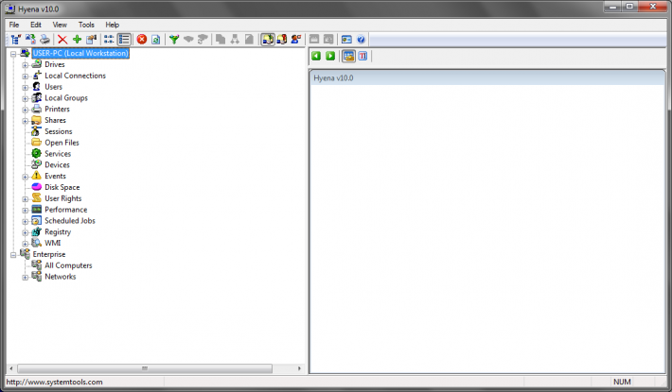672x392 pixels.
Task: Click the refresh page icon
Action: (156, 40)
